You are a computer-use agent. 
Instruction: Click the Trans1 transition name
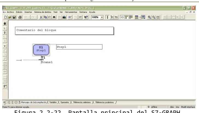47,62
